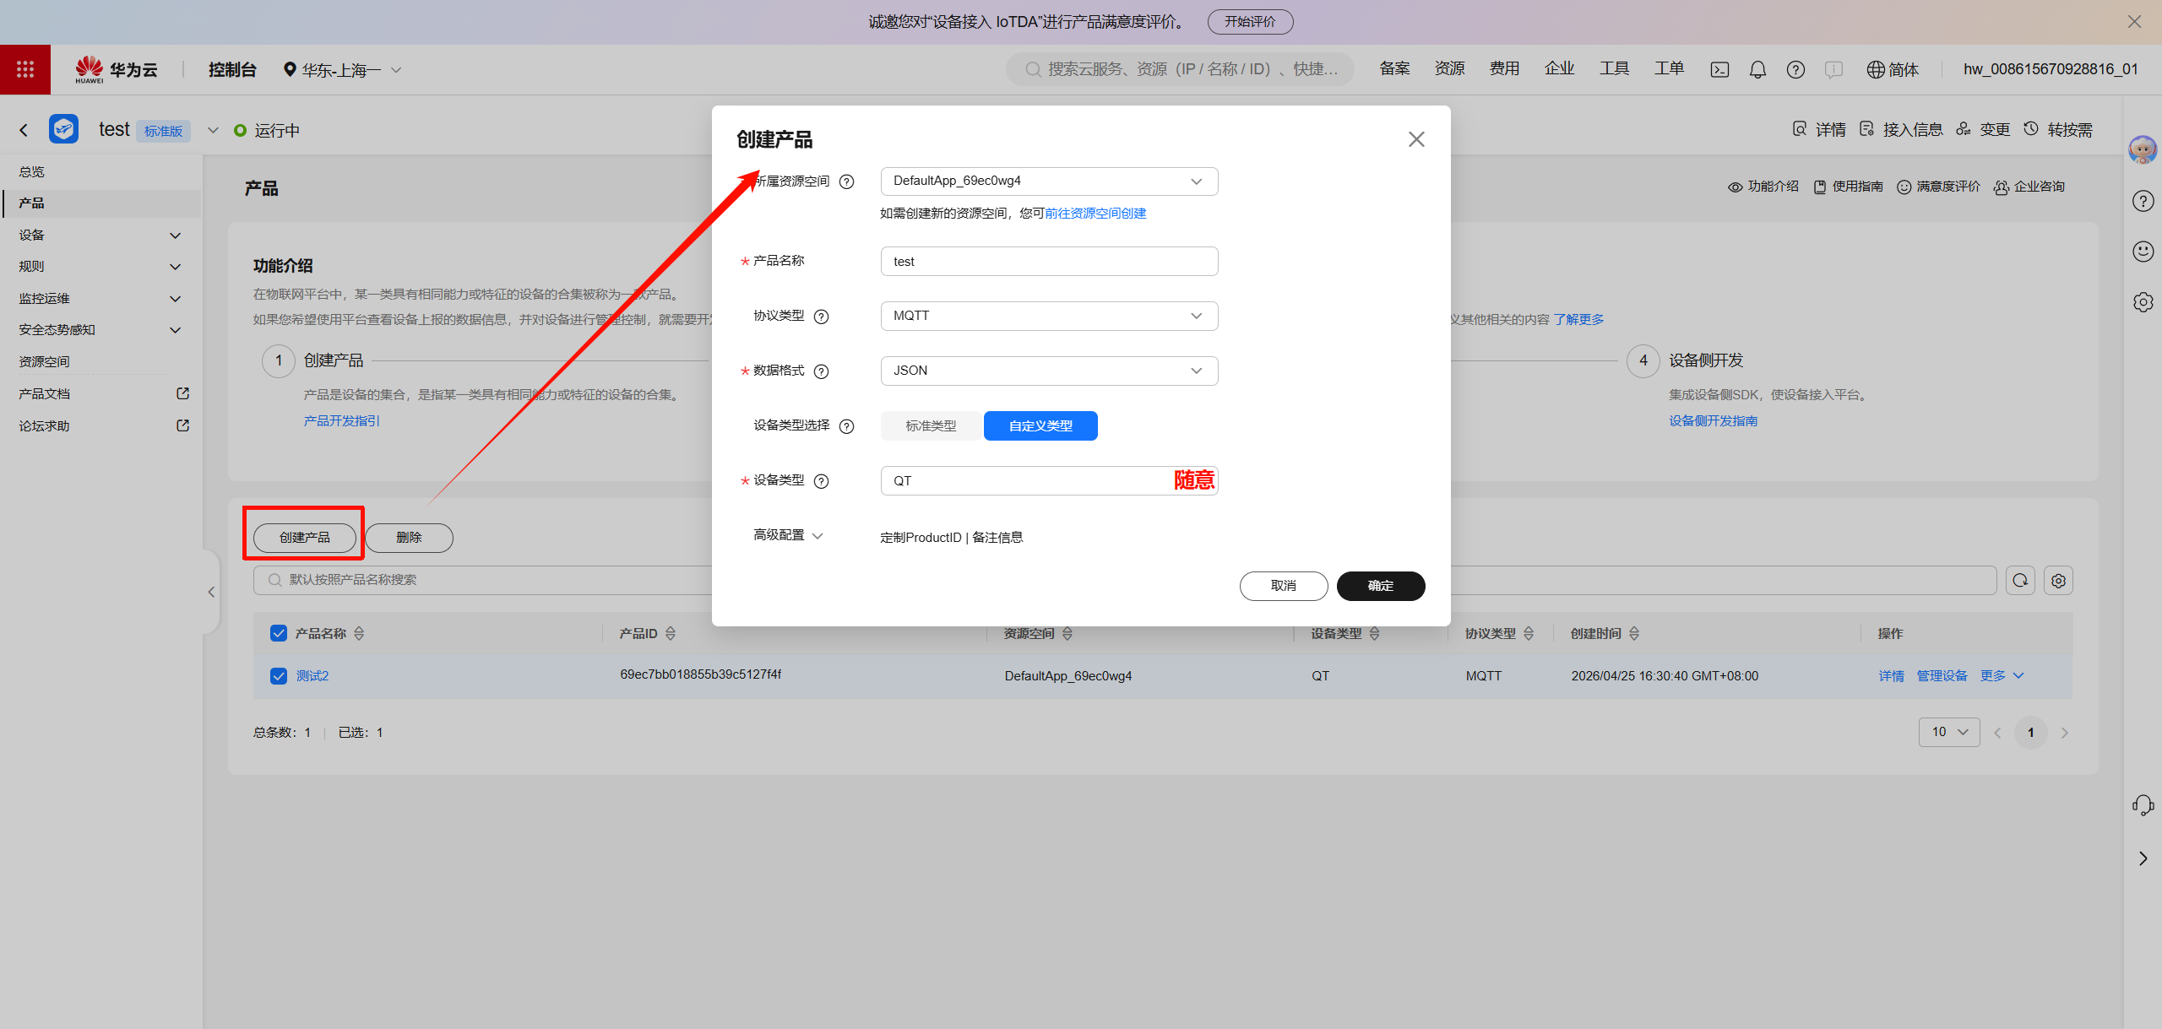
Task: Sort by 产品名称 column
Action: click(x=359, y=633)
